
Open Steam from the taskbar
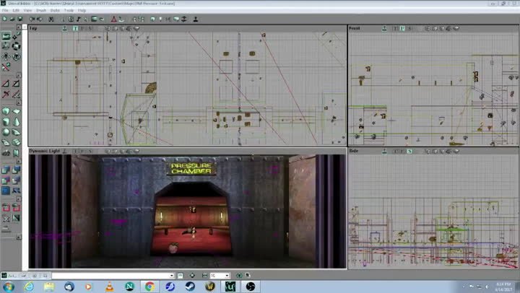188,286
